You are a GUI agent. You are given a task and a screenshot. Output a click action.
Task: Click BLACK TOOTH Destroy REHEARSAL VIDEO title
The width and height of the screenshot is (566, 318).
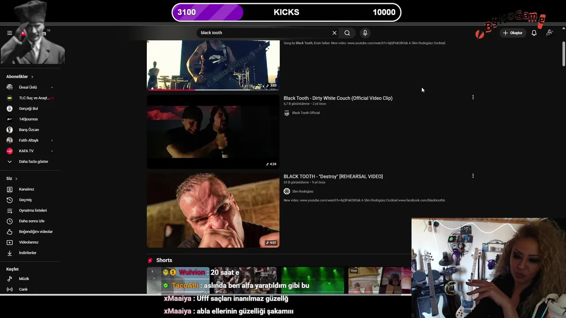click(x=333, y=176)
